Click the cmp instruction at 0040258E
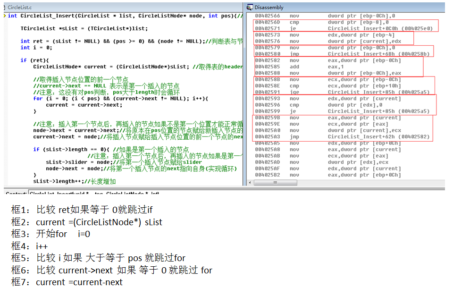Image resolution: width=453 pixels, height=288 pixels. click(328, 85)
